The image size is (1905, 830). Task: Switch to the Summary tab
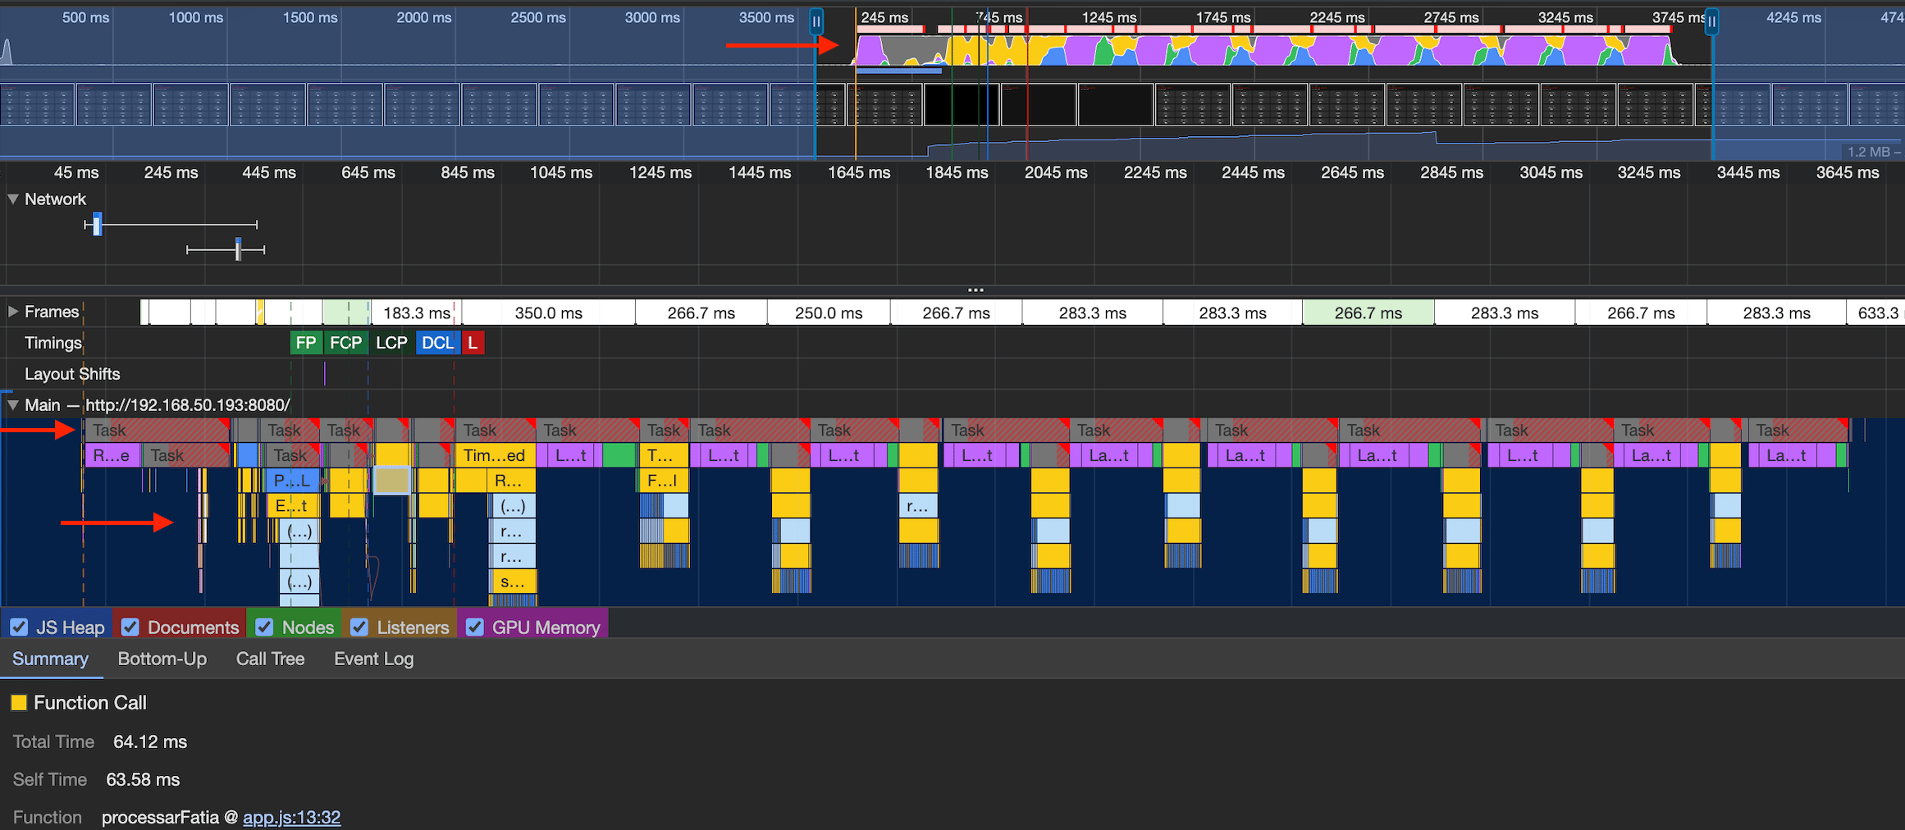point(51,659)
